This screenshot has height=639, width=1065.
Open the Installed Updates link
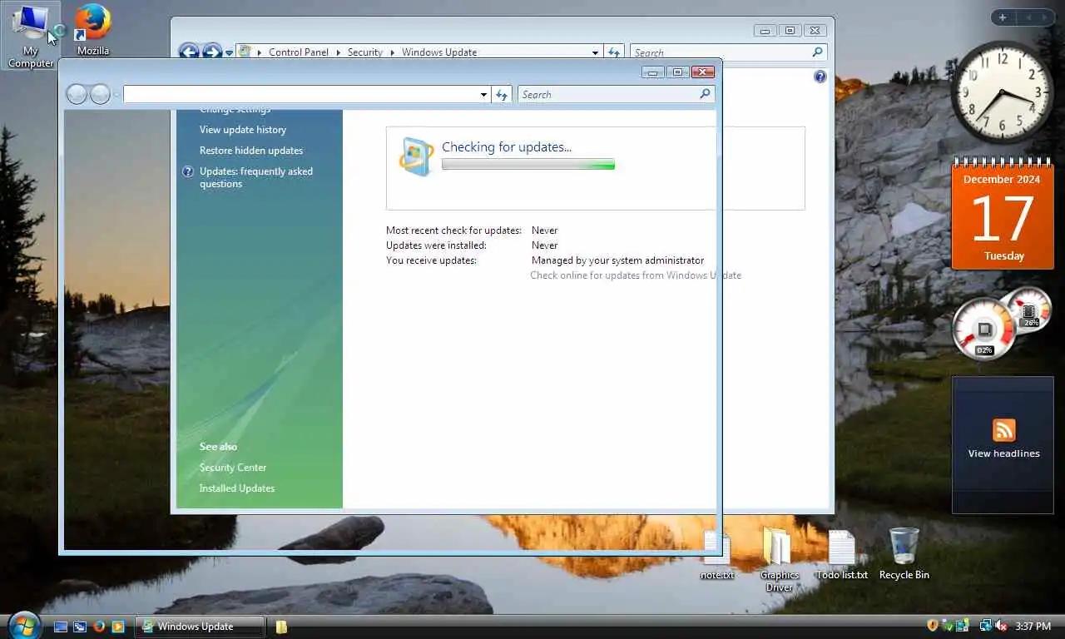(237, 488)
